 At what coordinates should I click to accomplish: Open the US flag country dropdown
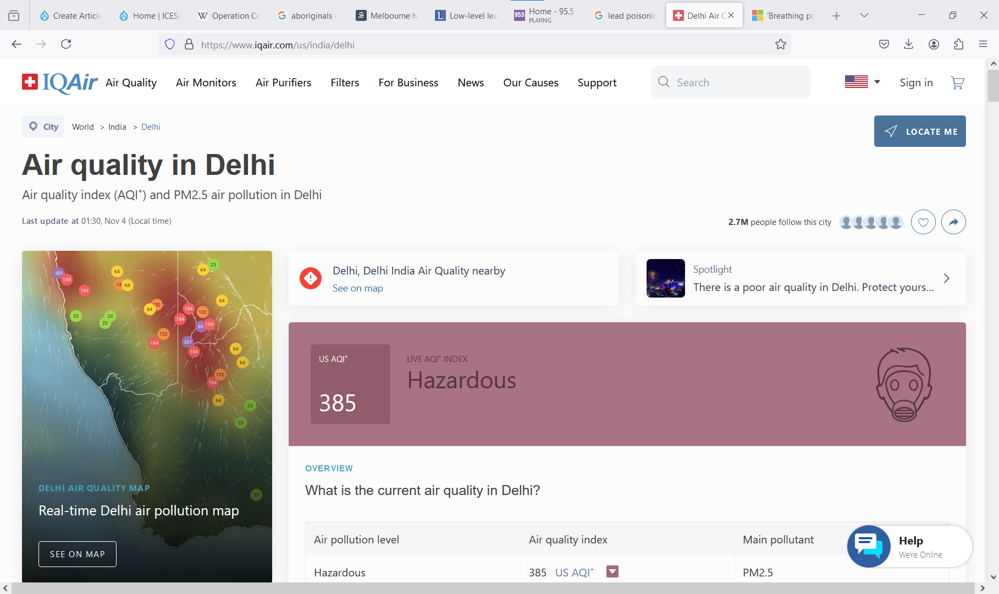pos(862,82)
